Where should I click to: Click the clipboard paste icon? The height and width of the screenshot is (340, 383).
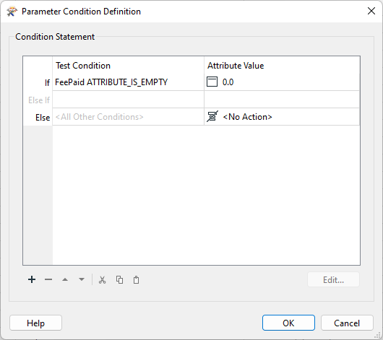point(137,279)
